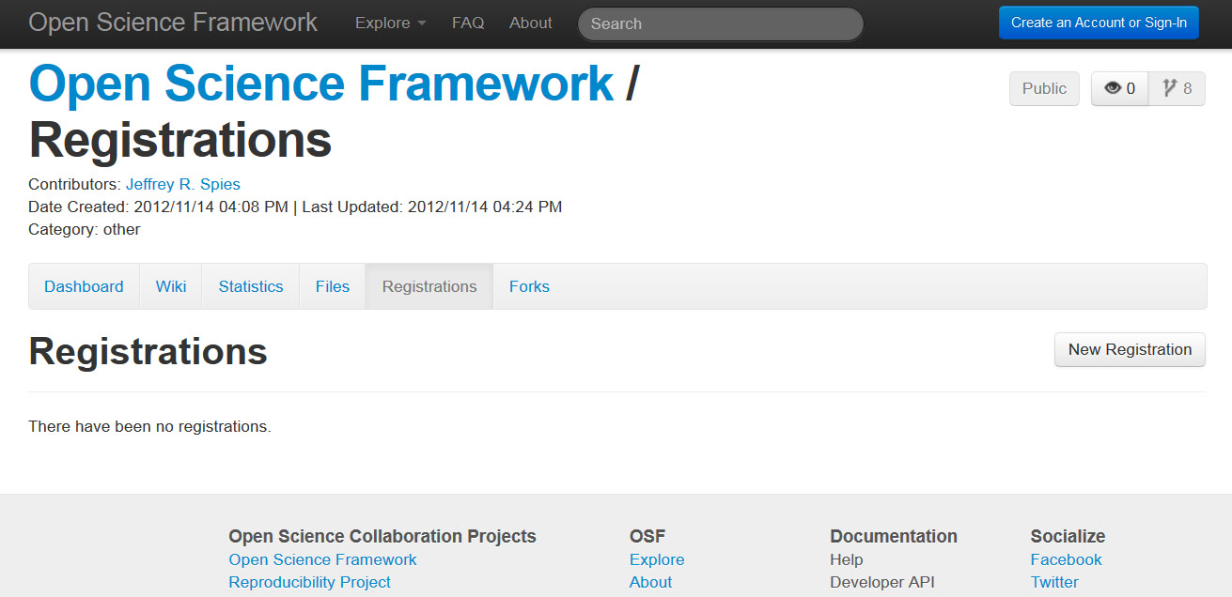Open footer Explore link under OSF
This screenshot has height=597, width=1232.
(x=657, y=559)
